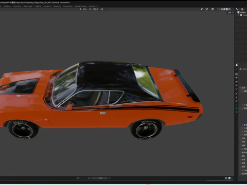Add a new workspace with plus button

(x=98, y=6)
